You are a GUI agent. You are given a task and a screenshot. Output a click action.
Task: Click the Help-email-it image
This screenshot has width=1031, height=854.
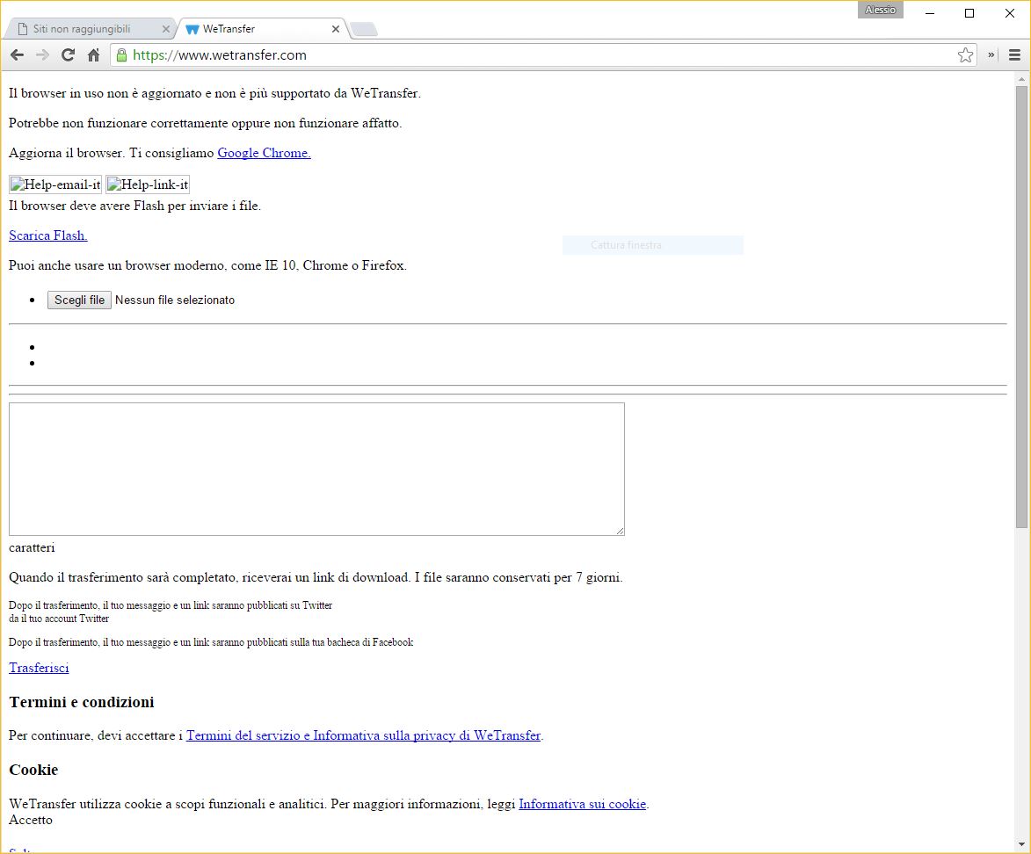click(x=55, y=185)
